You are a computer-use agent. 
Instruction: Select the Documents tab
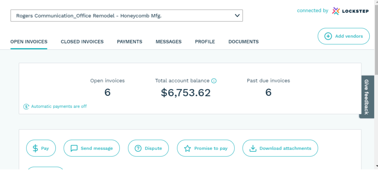[x=243, y=42]
